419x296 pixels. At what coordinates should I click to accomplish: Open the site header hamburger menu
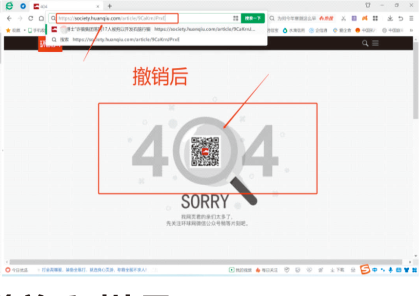pyautogui.click(x=376, y=43)
